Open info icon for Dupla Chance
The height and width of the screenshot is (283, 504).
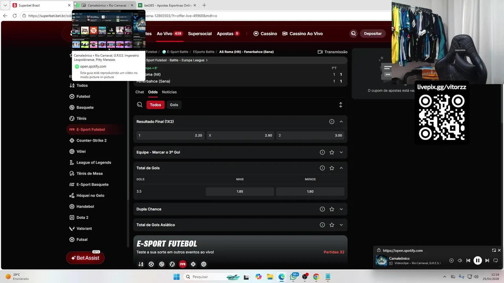[322, 209]
